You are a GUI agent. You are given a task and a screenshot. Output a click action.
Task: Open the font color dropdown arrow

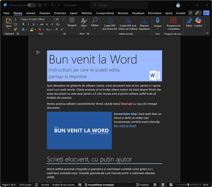(x=44, y=29)
